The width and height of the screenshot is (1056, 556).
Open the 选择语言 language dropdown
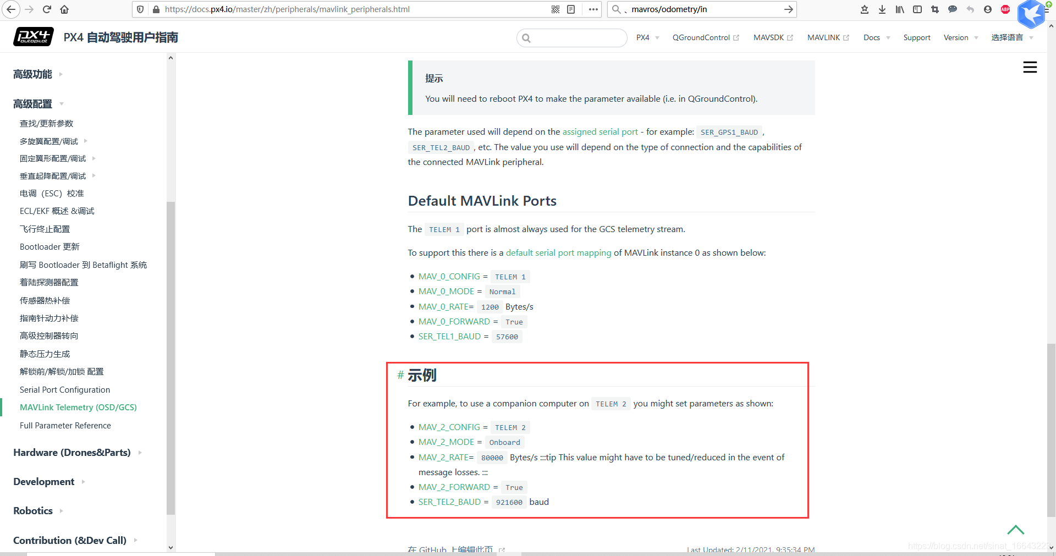[1012, 37]
